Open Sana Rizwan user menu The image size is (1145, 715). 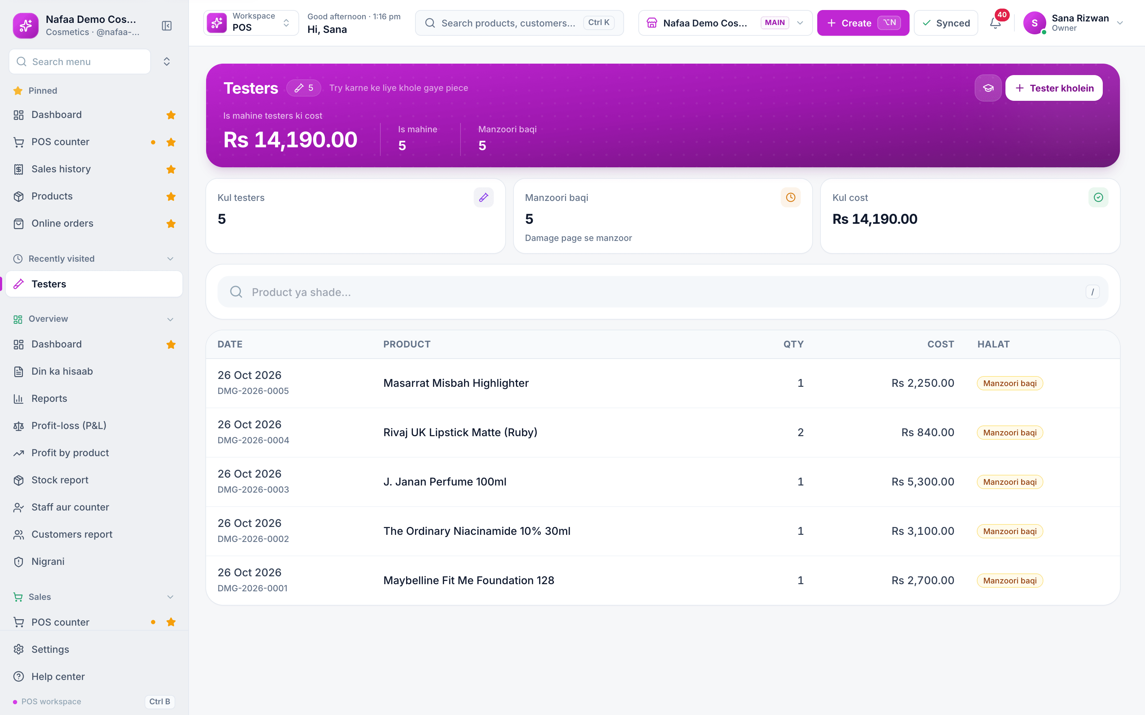click(1073, 23)
